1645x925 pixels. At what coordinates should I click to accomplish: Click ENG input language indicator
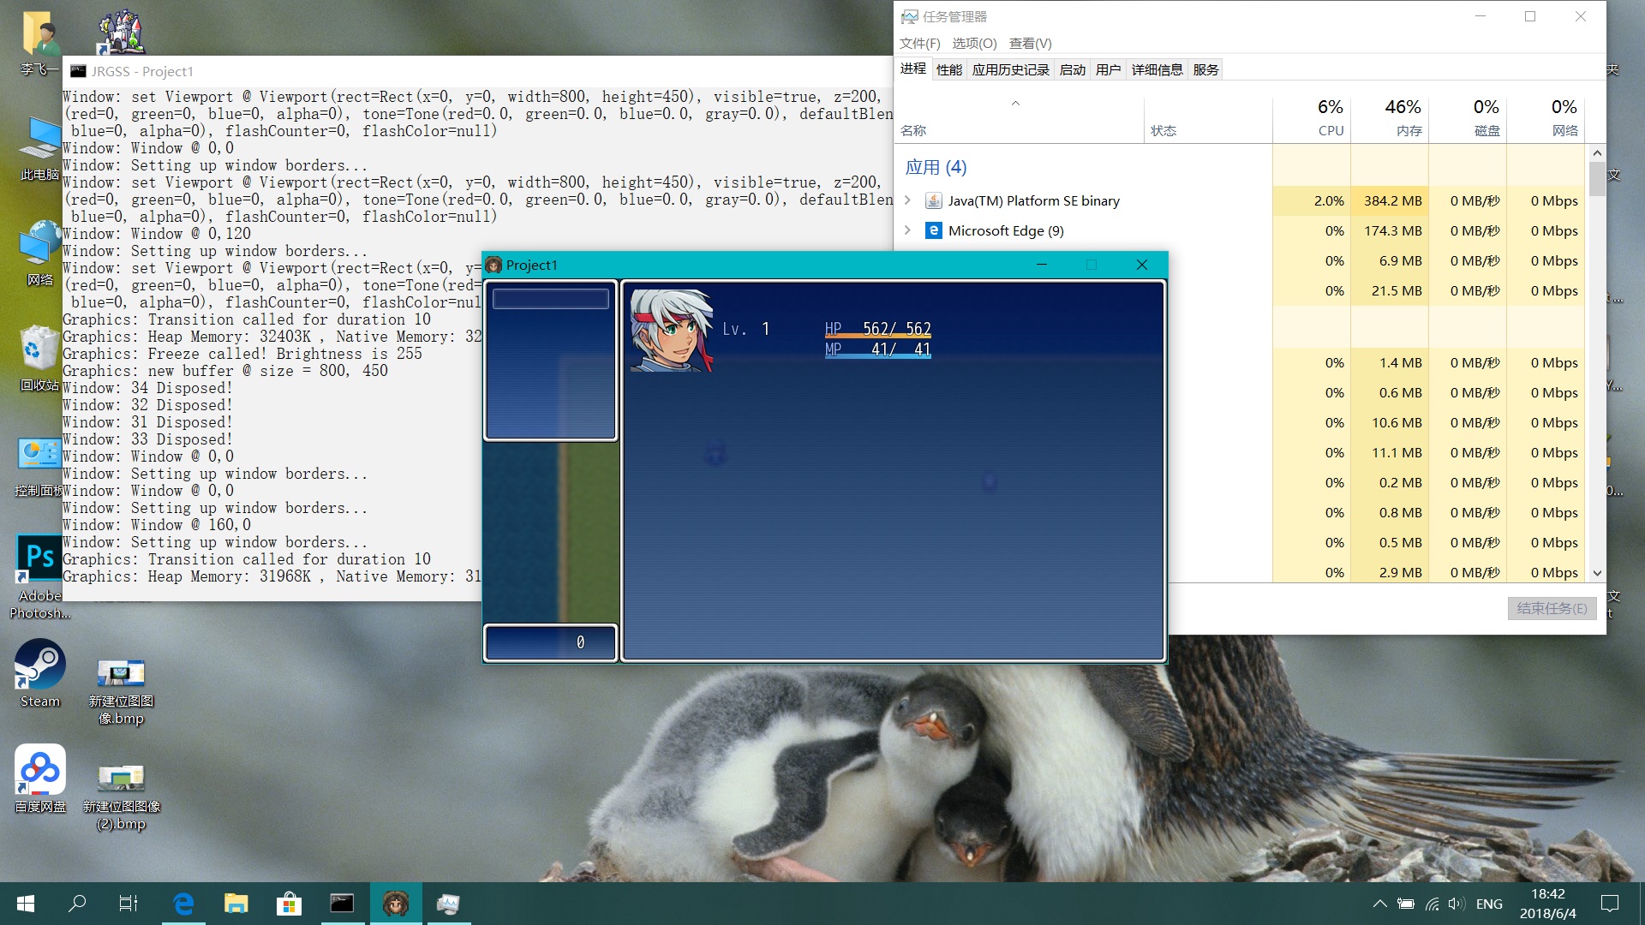click(1489, 904)
